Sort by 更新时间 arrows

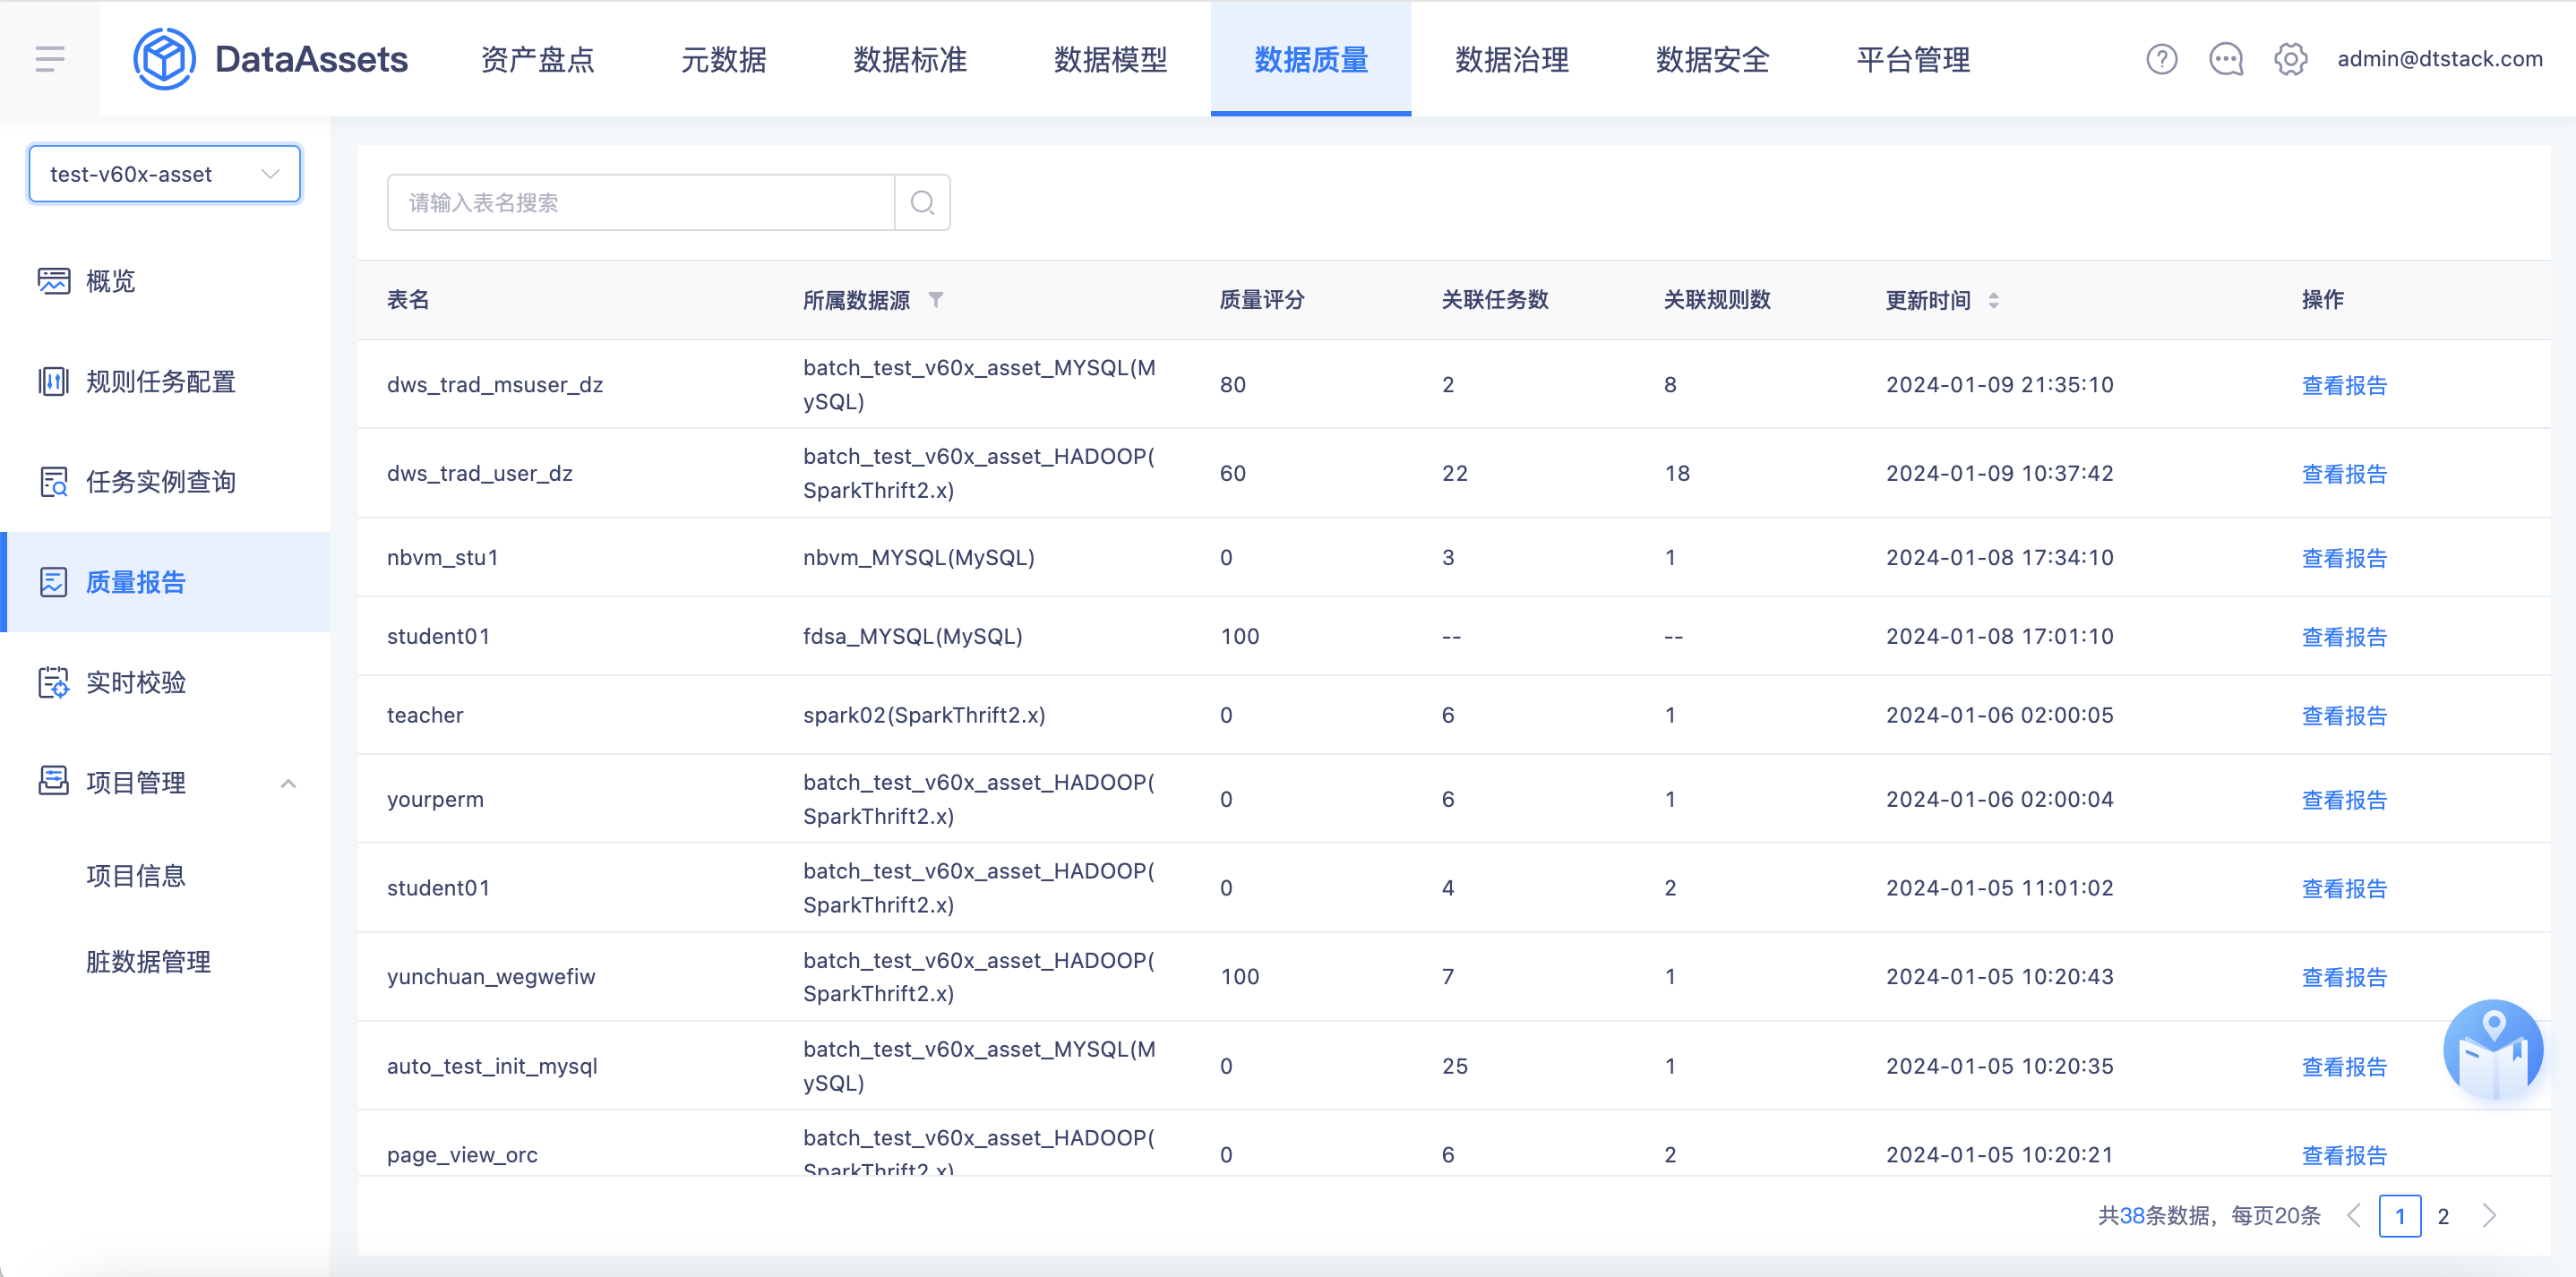(x=1993, y=300)
